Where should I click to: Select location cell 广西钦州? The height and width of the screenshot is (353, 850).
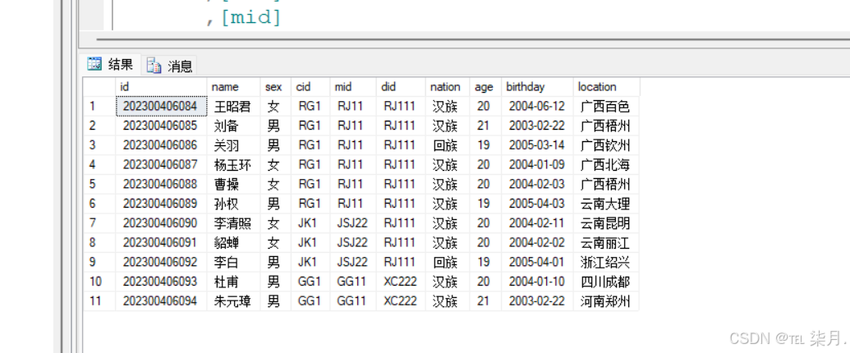click(607, 145)
